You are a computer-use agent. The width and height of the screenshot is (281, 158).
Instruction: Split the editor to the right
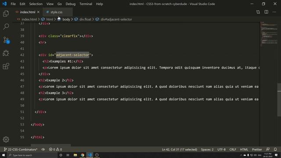point(267,12)
